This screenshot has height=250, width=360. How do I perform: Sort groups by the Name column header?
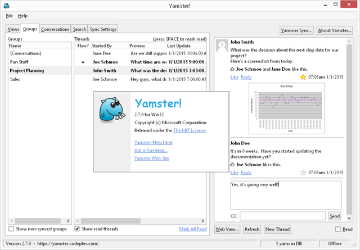coord(40,46)
